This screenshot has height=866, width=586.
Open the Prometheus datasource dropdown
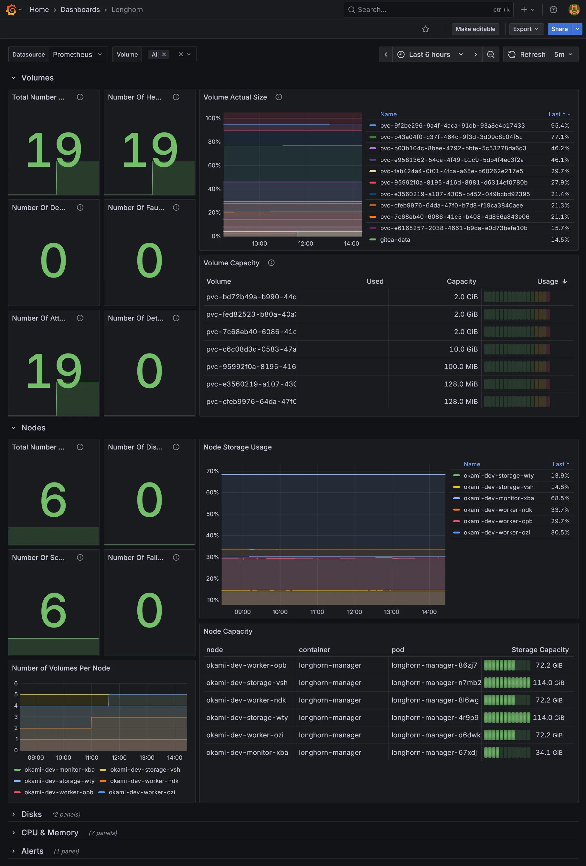click(x=78, y=54)
